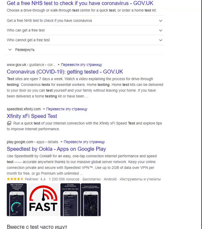Open third Speedtest app screenshot thumbnail
The width and height of the screenshot is (202, 229).
70,200
